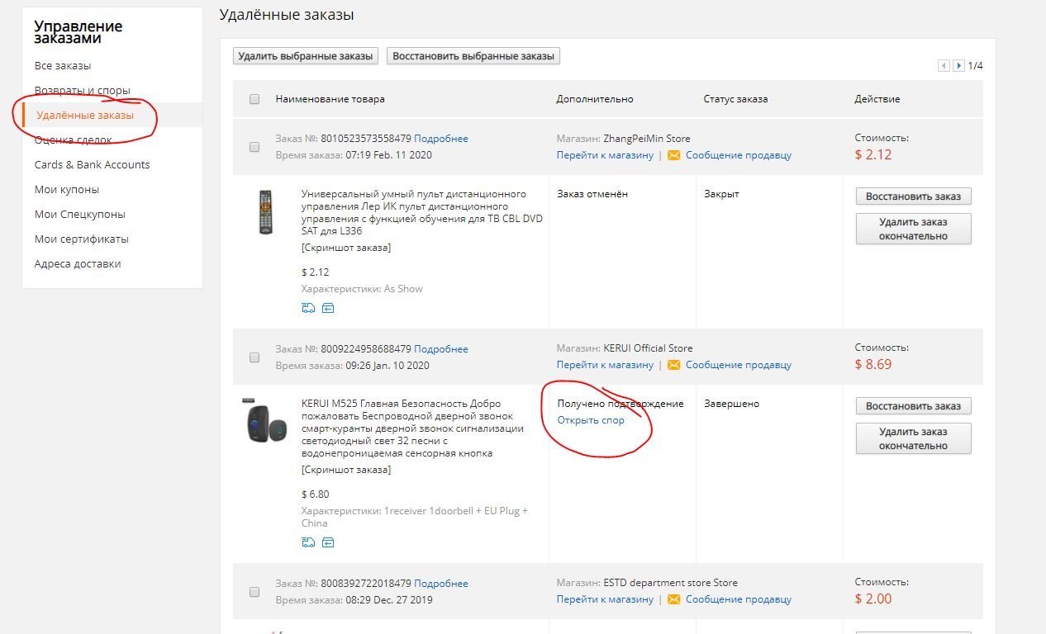Click envelope icon for ZhangPeiMin Store message

[x=673, y=155]
